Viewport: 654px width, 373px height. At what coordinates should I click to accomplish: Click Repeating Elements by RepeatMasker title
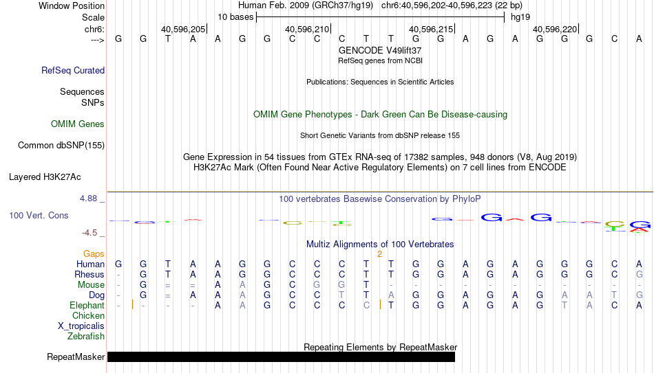[x=380, y=347]
